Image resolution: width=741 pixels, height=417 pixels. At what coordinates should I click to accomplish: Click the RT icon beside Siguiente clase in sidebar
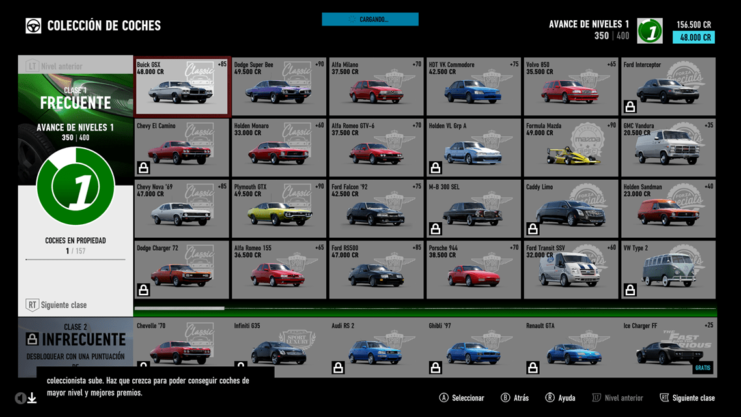point(32,305)
